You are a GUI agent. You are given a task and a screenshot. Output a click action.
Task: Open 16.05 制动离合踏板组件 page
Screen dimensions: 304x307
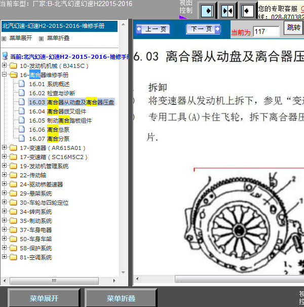[60, 121]
